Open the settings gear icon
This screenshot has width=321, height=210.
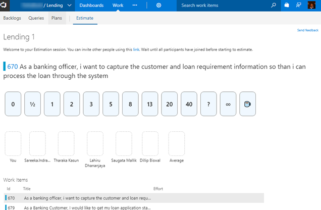click(x=158, y=6)
